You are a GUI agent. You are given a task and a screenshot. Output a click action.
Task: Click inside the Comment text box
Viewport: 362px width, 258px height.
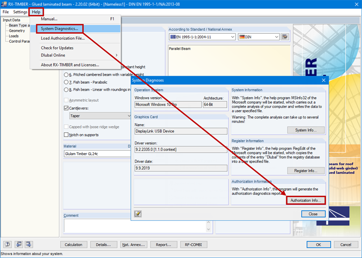point(135,226)
